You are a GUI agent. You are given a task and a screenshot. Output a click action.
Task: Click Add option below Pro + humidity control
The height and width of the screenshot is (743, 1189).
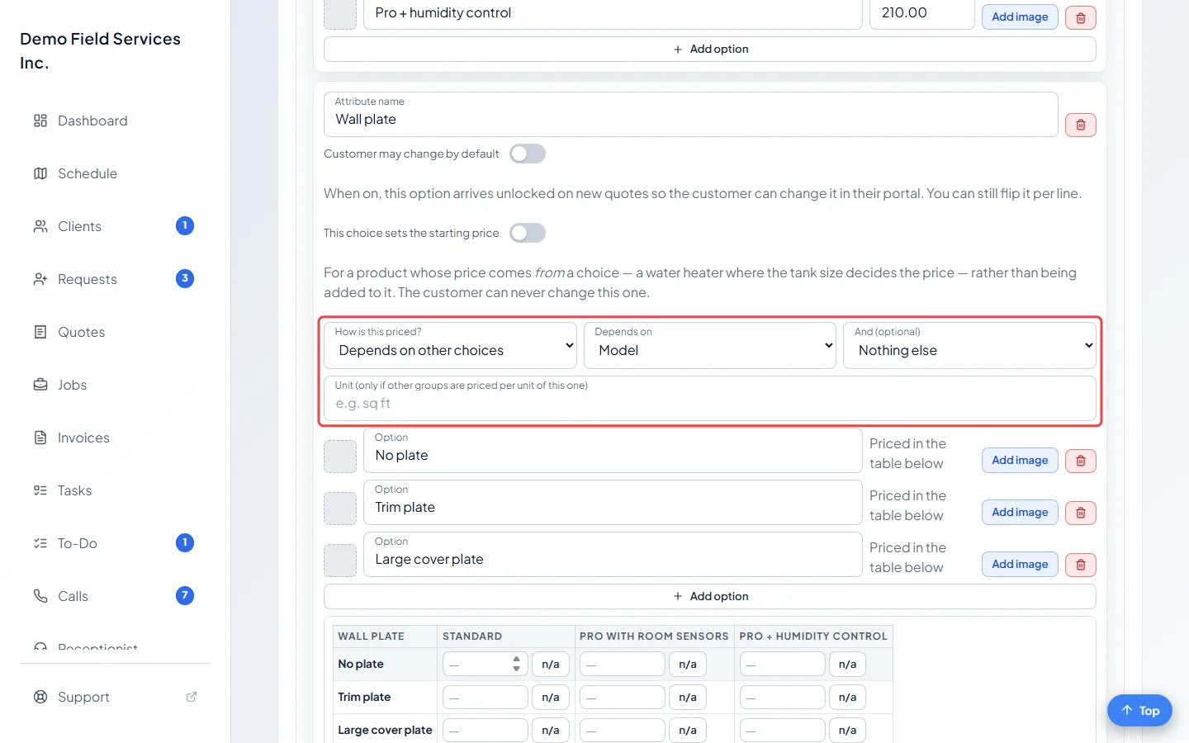click(x=710, y=49)
